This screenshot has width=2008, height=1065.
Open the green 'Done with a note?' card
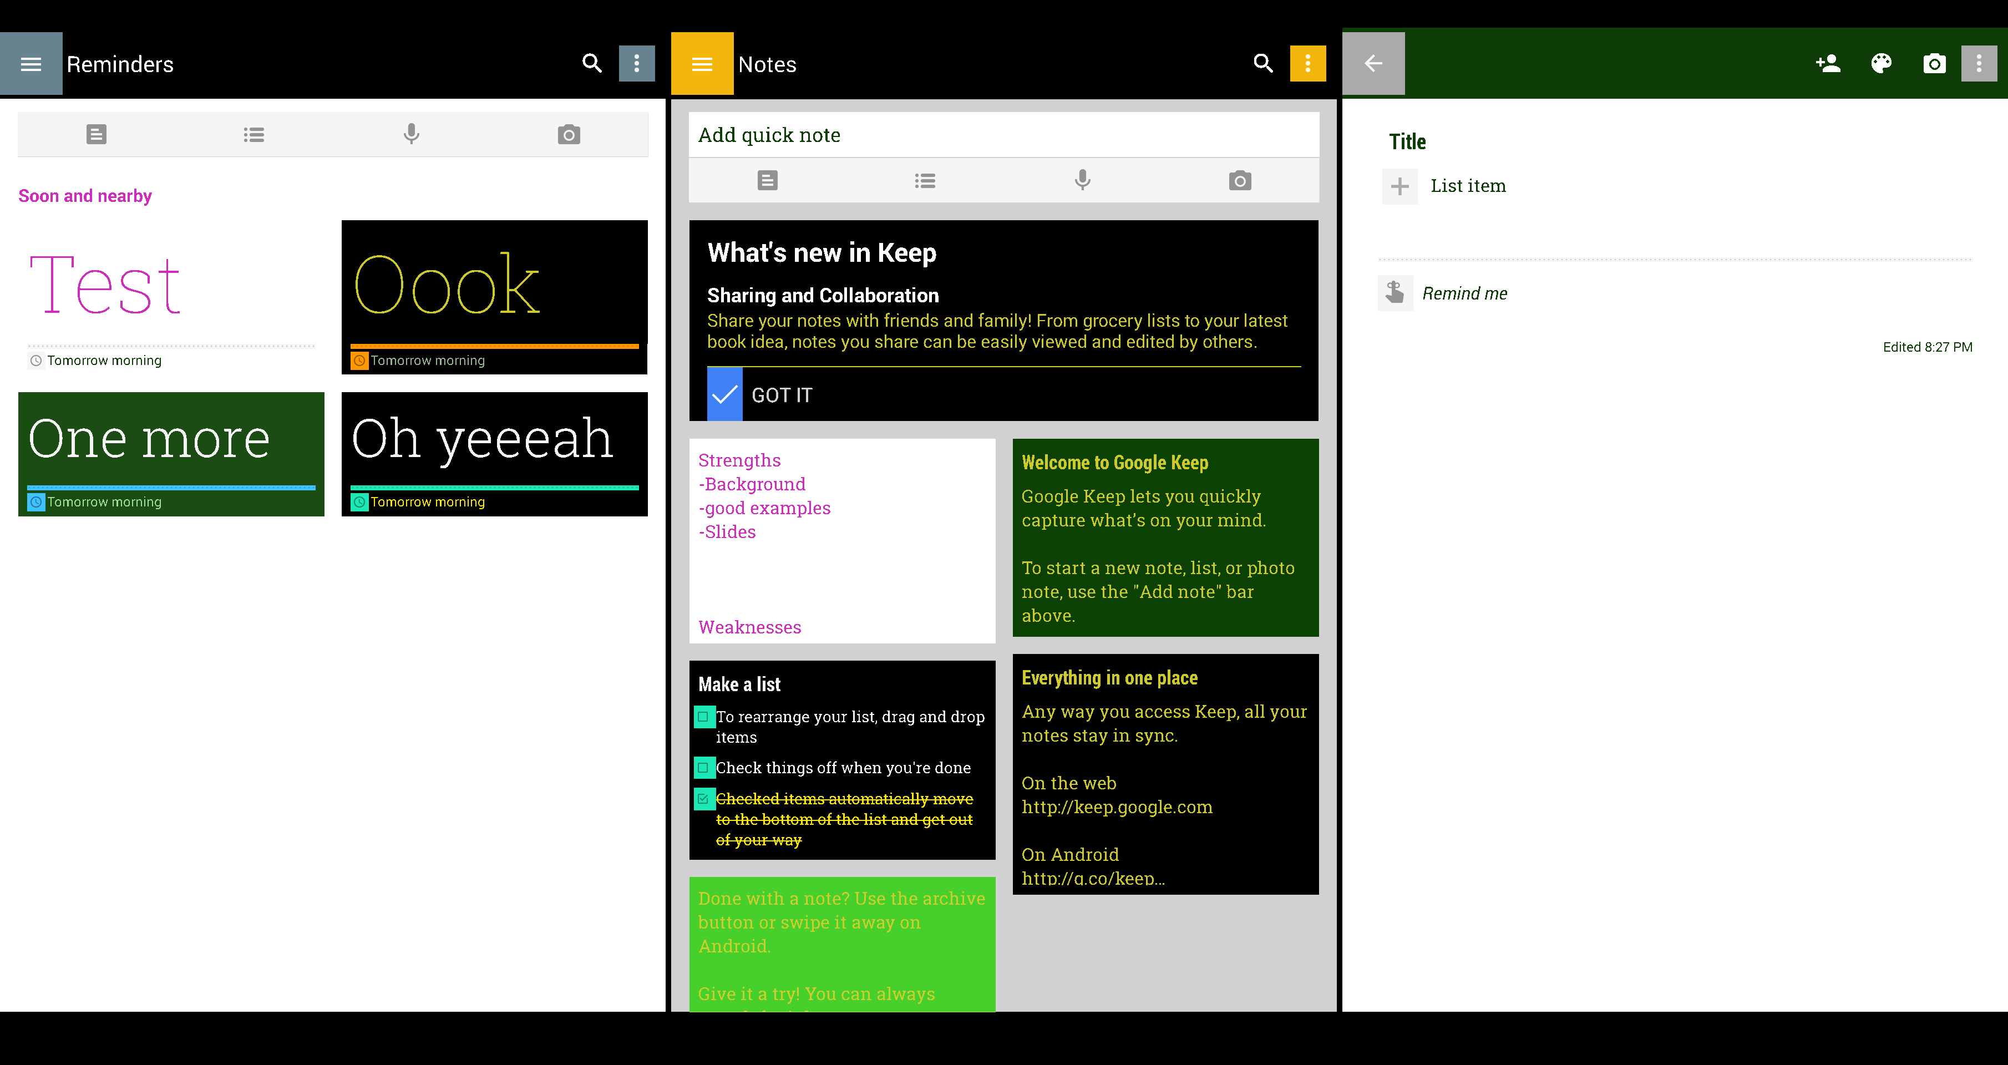pos(842,945)
